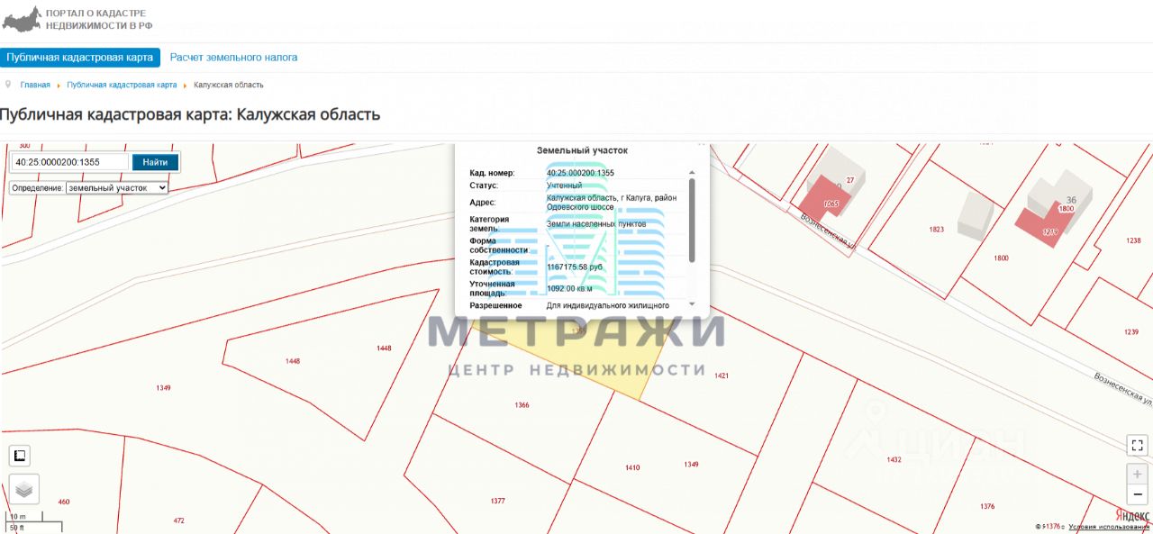Click cadastral value 1167175.58 руб

tap(575, 267)
